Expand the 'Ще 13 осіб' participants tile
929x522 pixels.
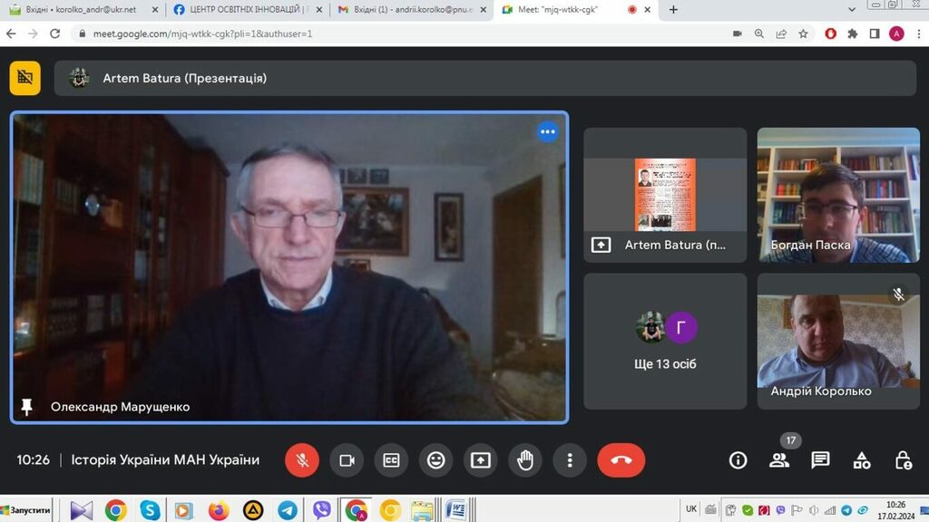click(665, 342)
